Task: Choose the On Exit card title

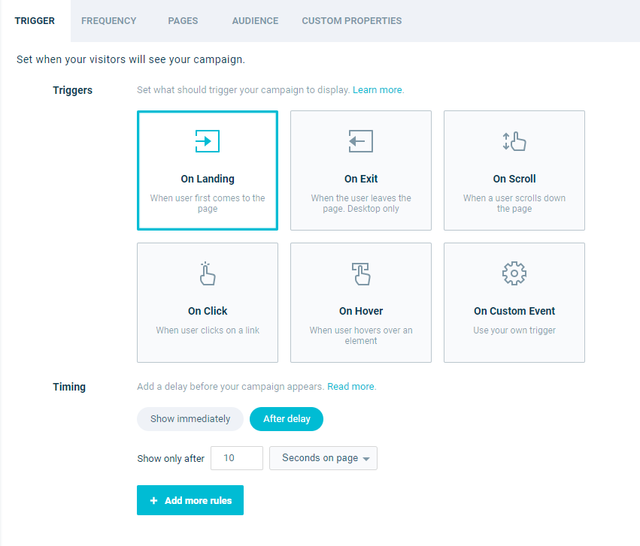Action: 361,179
